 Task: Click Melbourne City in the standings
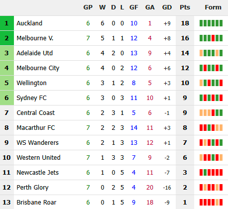click(38, 68)
